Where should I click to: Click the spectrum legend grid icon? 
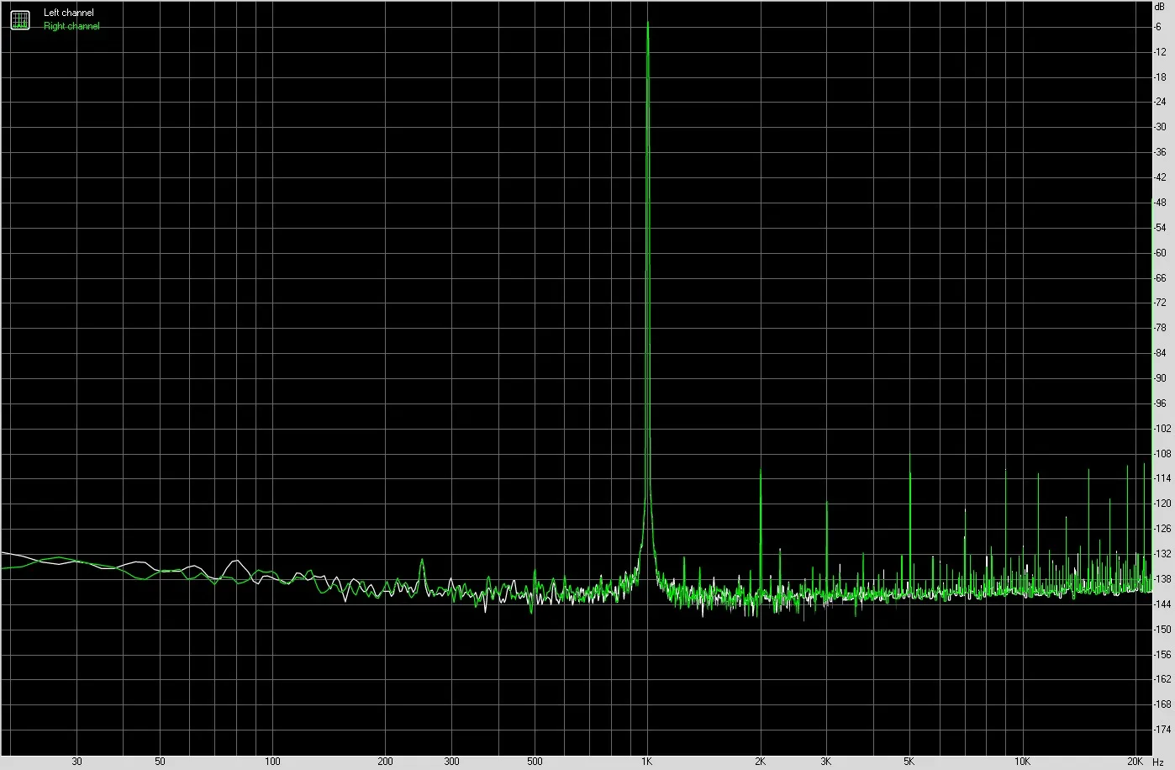click(x=19, y=19)
